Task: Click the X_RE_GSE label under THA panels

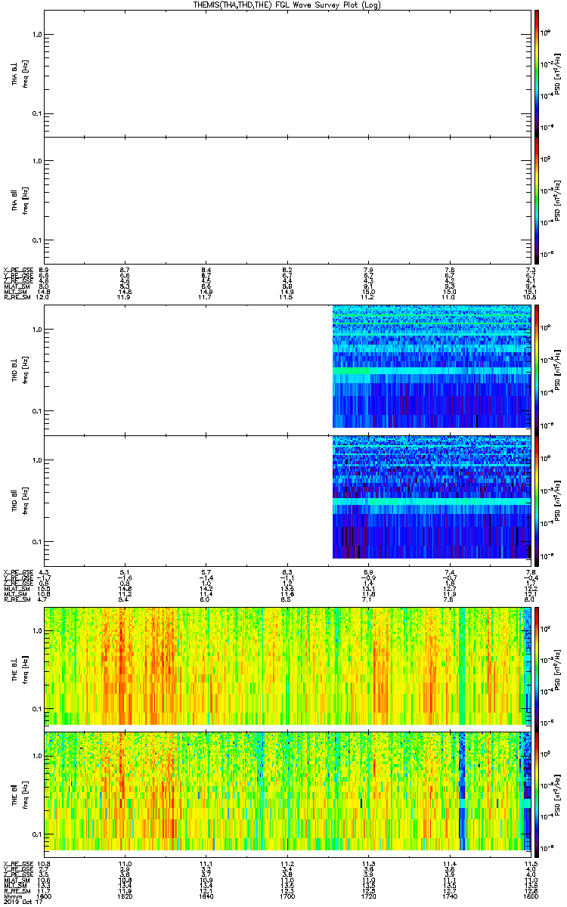Action: 15,270
